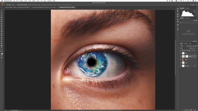Viewport: 198px width, 111px height.
Task: Select the Clone Stamp tool
Action: tap(2, 25)
